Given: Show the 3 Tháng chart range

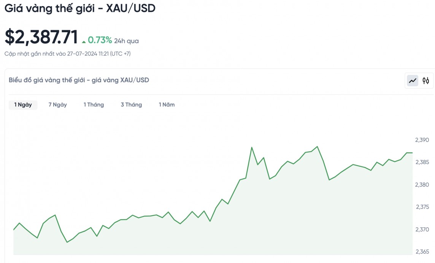Looking at the screenshot, I should pos(131,105).
